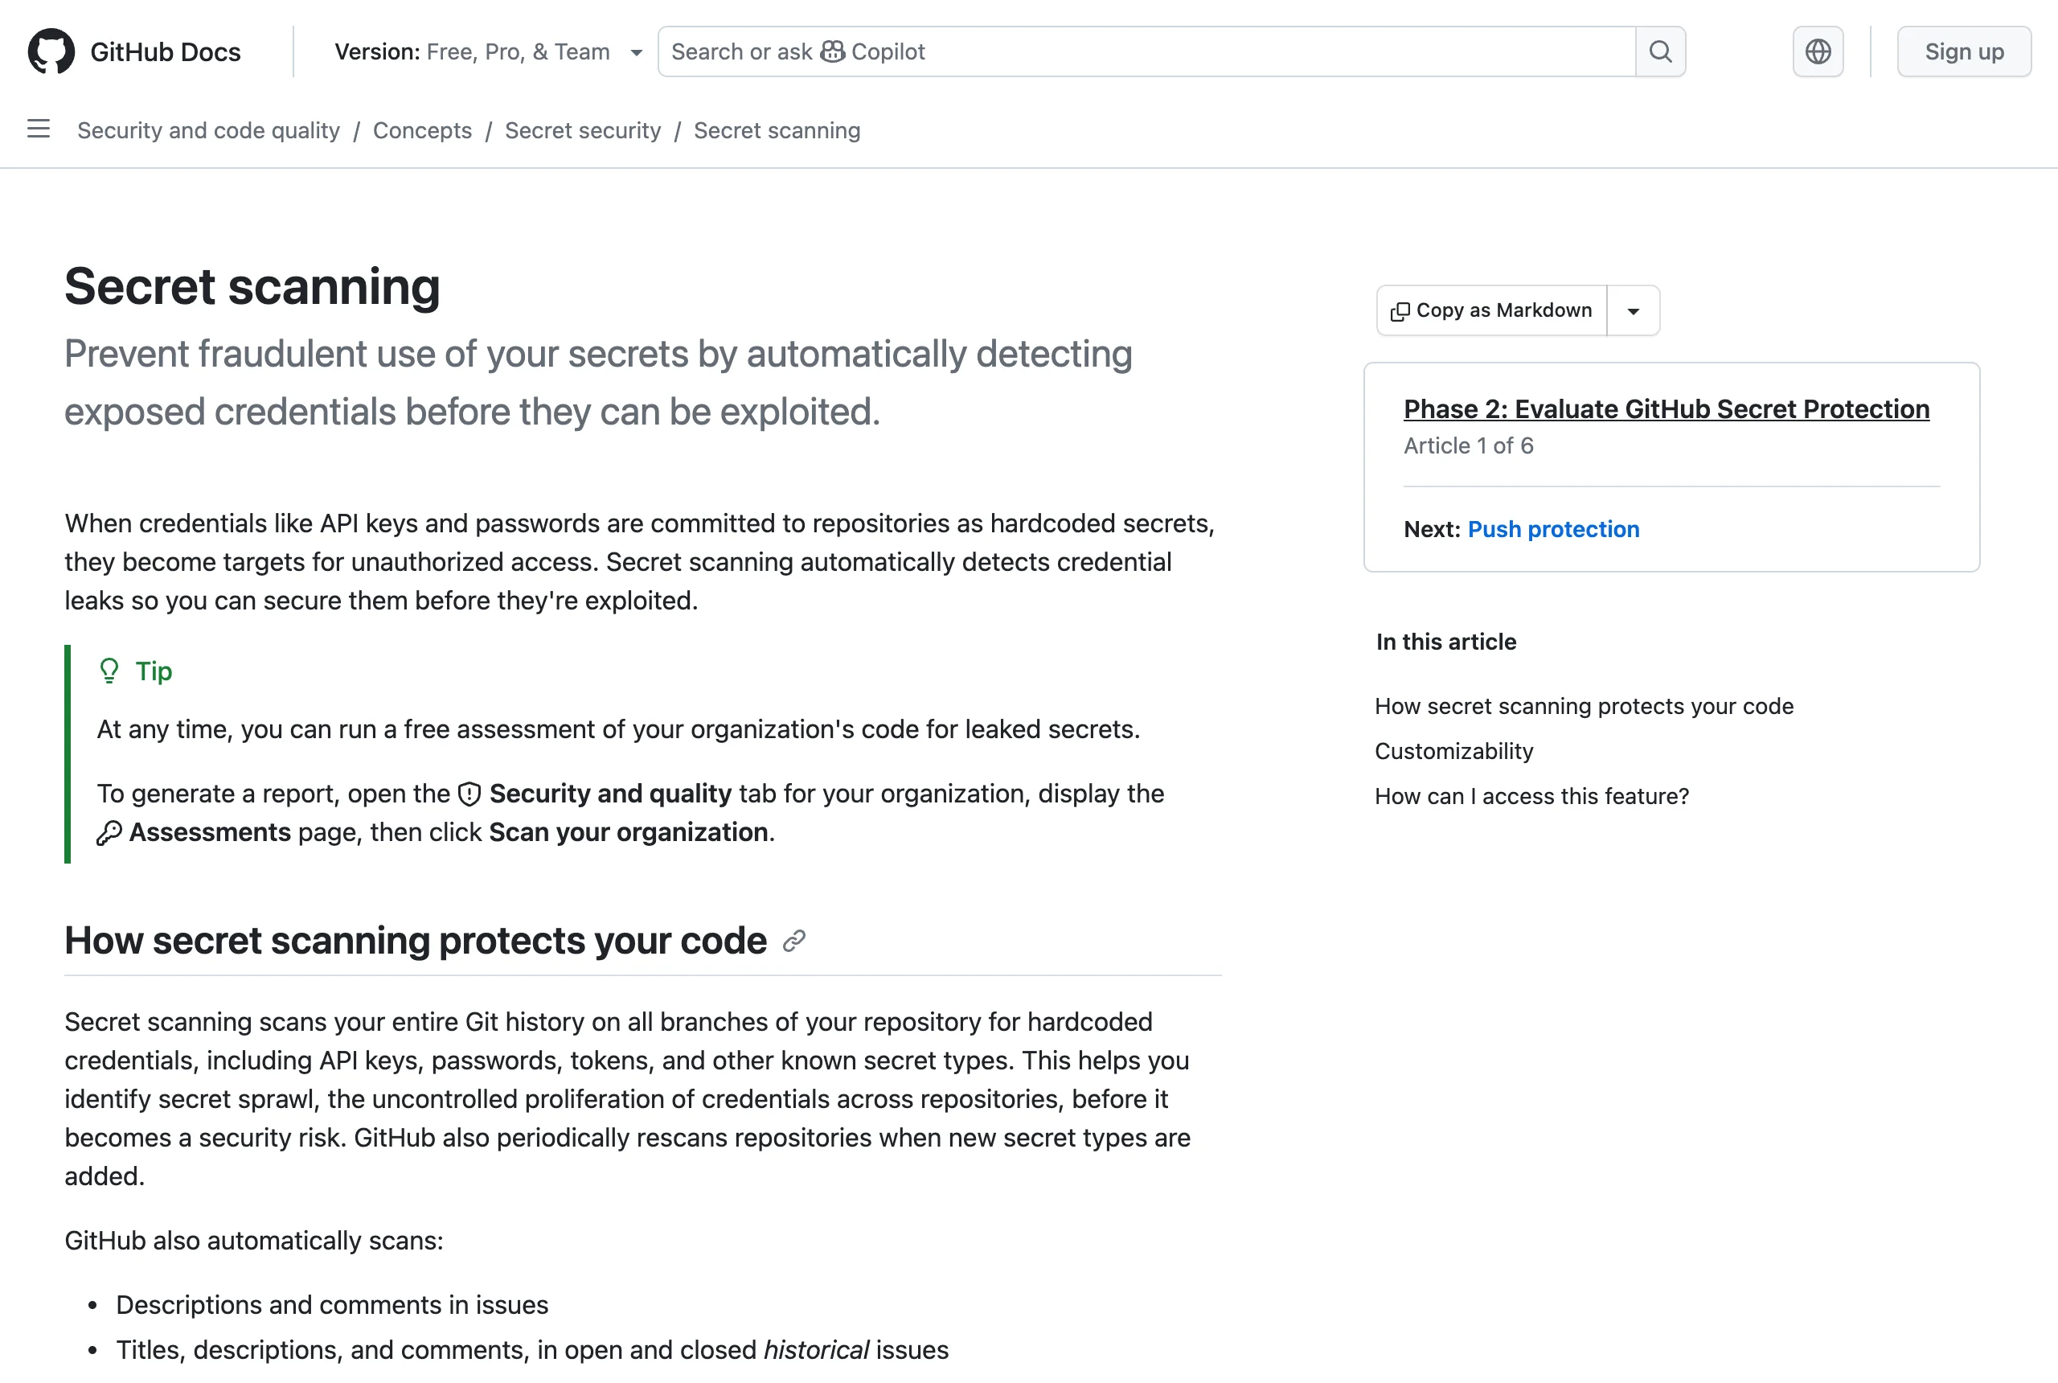2058x1383 pixels.
Task: Click the shield icon before Security and quality
Action: (469, 794)
